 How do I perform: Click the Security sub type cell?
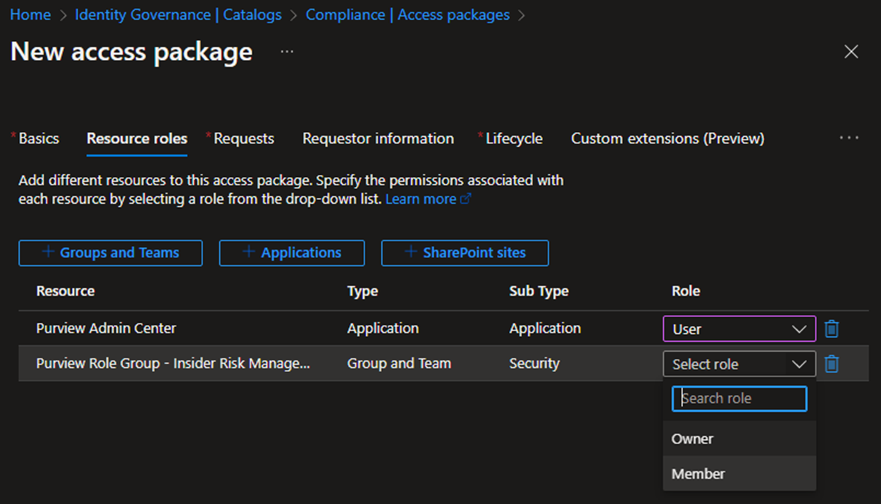[x=535, y=363]
